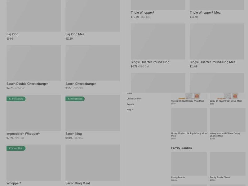
Task: Click the $12.99 price text
Action: click(x=212, y=139)
